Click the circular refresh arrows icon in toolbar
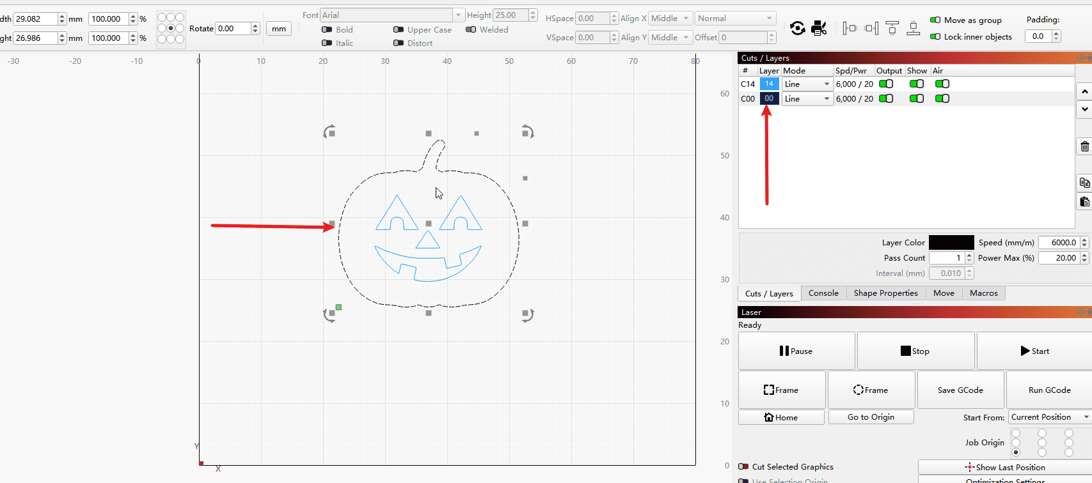The image size is (1092, 483). (x=798, y=28)
